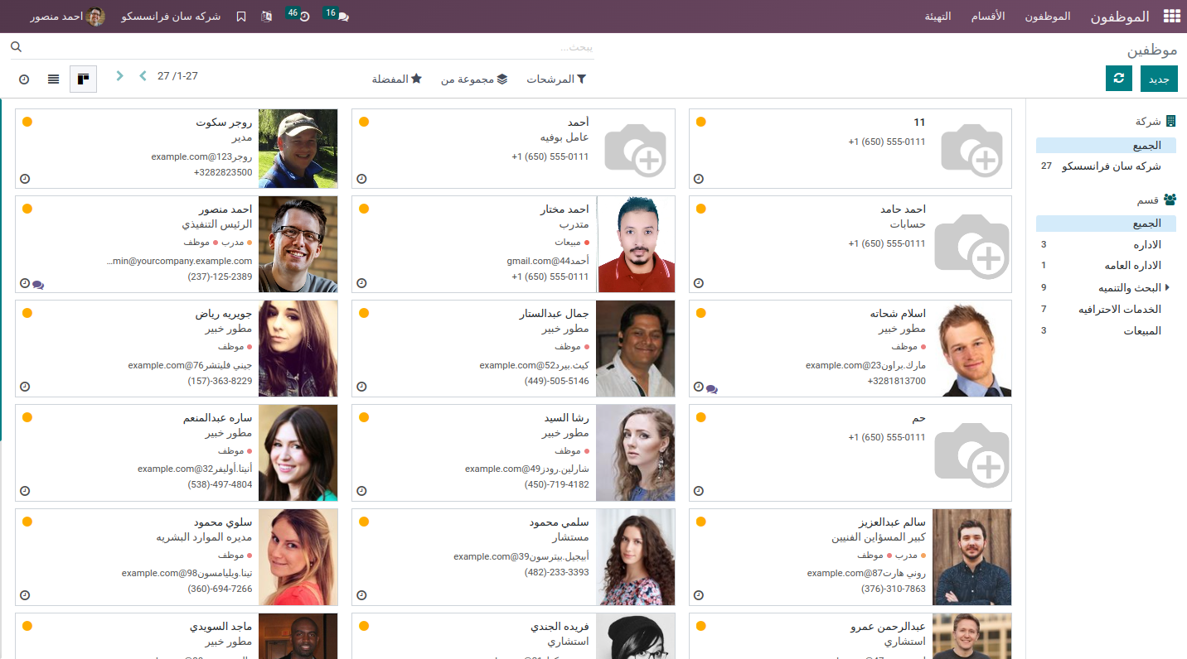Click activity clock on ساره عبدالمنعم card
Screen dimensions: 1187x659
(25, 491)
